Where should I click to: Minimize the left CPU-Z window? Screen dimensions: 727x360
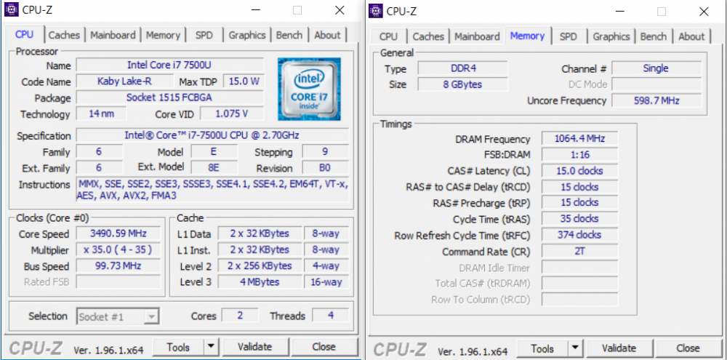(x=256, y=10)
